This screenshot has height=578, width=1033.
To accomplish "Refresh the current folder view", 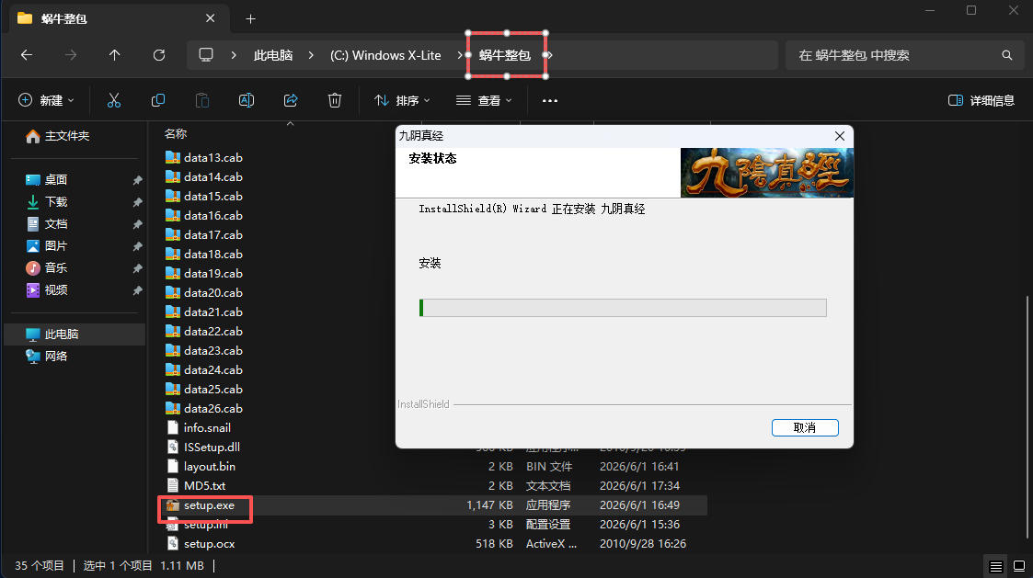I will click(159, 55).
